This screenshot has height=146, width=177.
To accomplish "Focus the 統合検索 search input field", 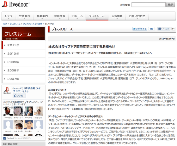I will 149,5.
